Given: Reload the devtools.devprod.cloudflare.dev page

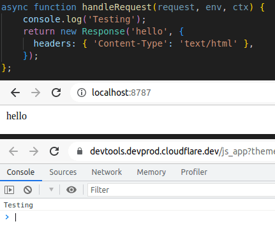Looking at the screenshot, I should [x=54, y=151].
